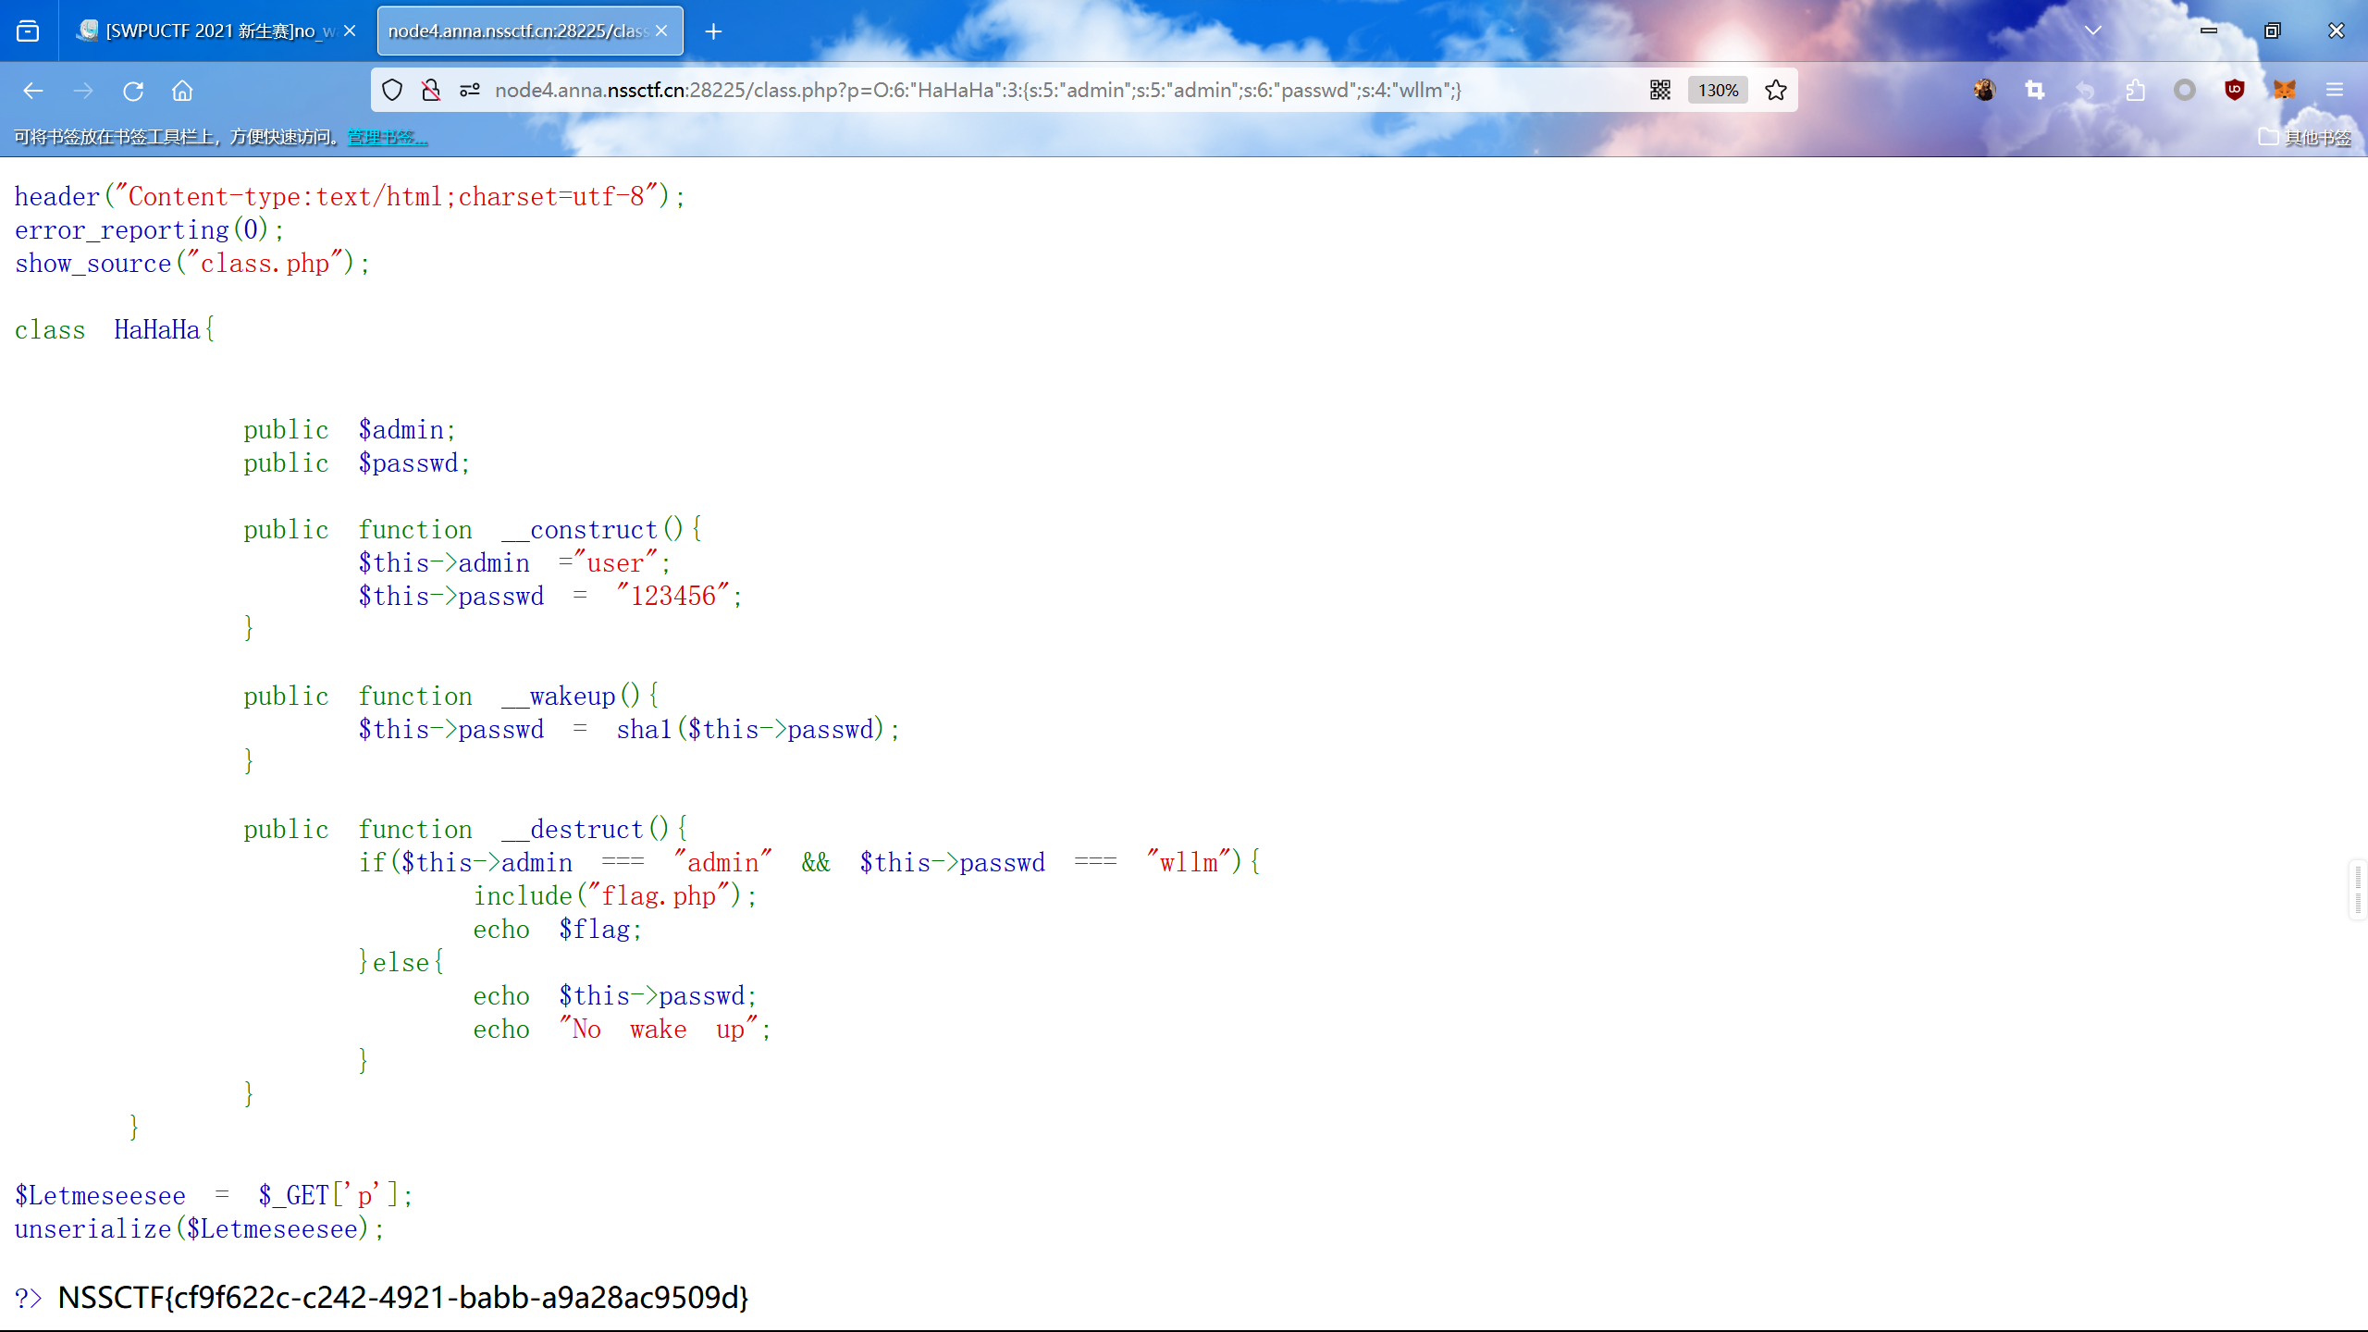Image resolution: width=2368 pixels, height=1332 pixels.
Task: Go to the browser home page
Action: click(182, 91)
